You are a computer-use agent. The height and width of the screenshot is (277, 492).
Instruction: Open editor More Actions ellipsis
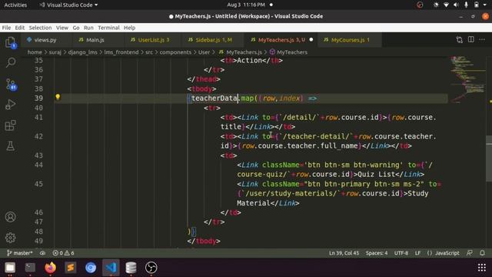pyautogui.click(x=482, y=39)
